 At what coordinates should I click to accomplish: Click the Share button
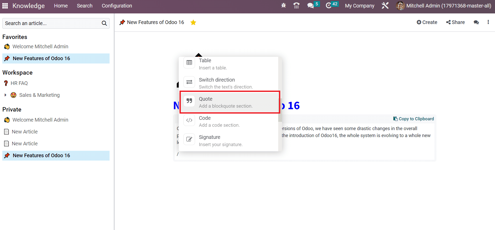[455, 22]
